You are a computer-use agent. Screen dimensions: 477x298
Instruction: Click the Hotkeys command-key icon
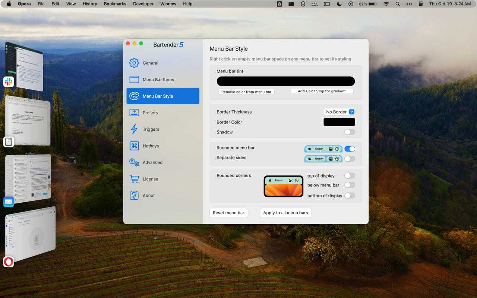[134, 146]
